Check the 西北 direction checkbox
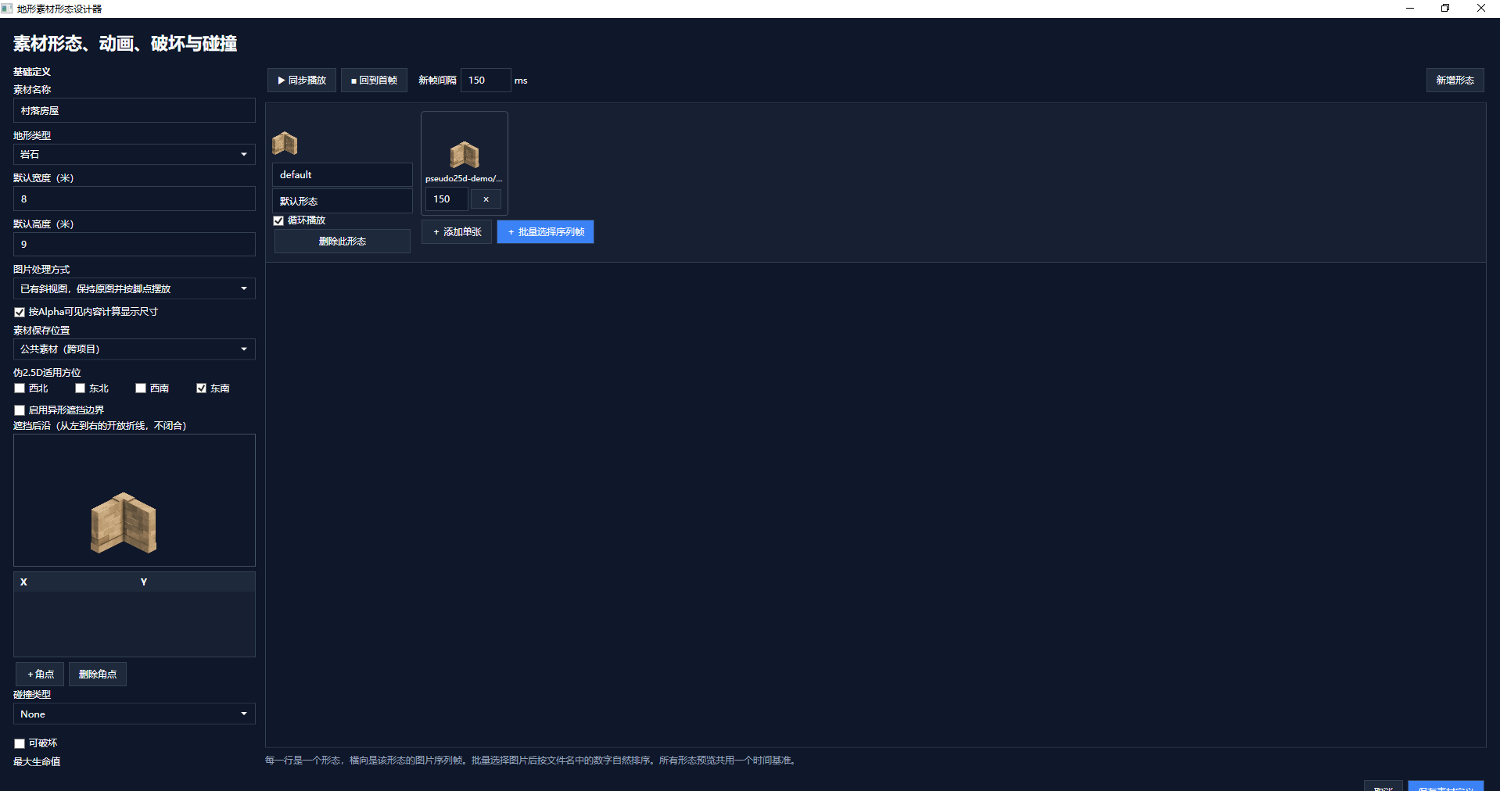Image resolution: width=1500 pixels, height=791 pixels. click(20, 388)
